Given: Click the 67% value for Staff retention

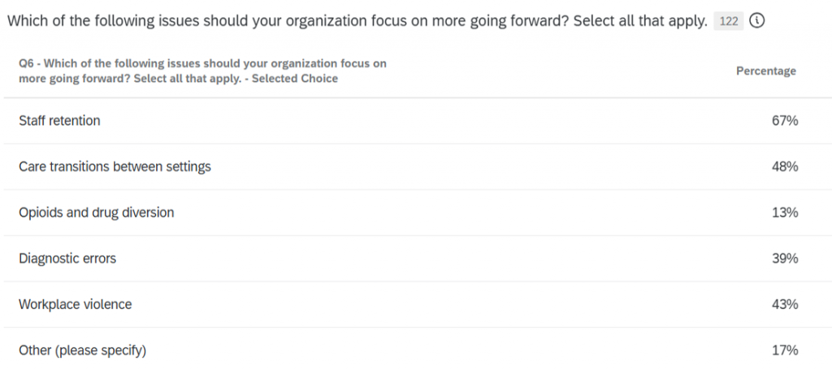Looking at the screenshot, I should pyautogui.click(x=785, y=121).
